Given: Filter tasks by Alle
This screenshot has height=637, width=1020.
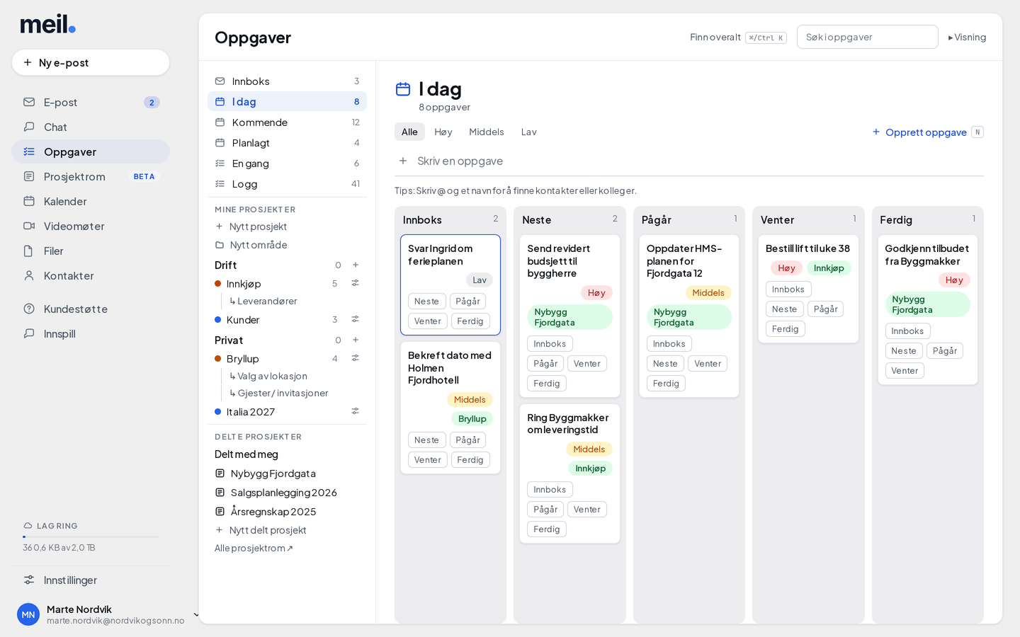Looking at the screenshot, I should click(x=409, y=132).
